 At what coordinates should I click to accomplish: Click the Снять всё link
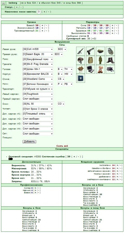coord(62,146)
